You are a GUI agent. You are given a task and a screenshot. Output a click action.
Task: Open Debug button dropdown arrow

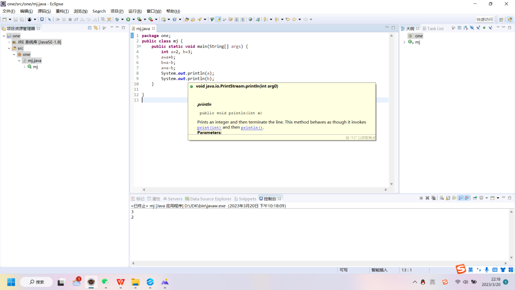[122, 19]
